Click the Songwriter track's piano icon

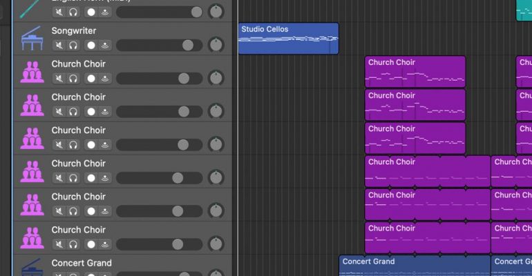coord(32,39)
